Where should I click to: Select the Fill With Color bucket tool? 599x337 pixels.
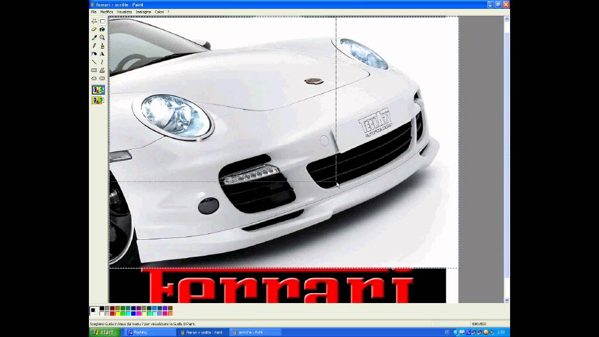click(102, 29)
